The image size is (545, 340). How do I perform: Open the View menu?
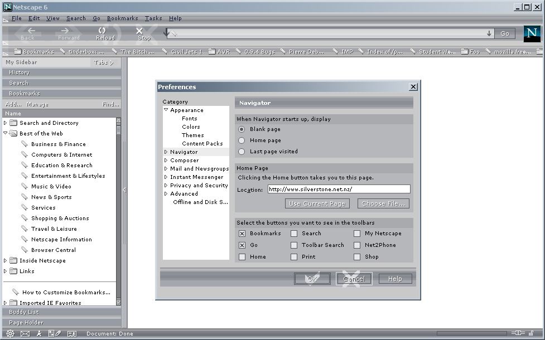(53, 18)
